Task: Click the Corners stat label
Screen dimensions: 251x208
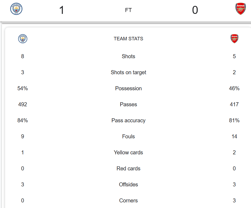Action: point(128,201)
